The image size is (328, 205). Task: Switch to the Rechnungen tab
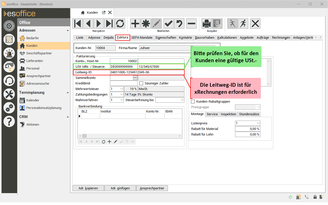tap(281, 38)
